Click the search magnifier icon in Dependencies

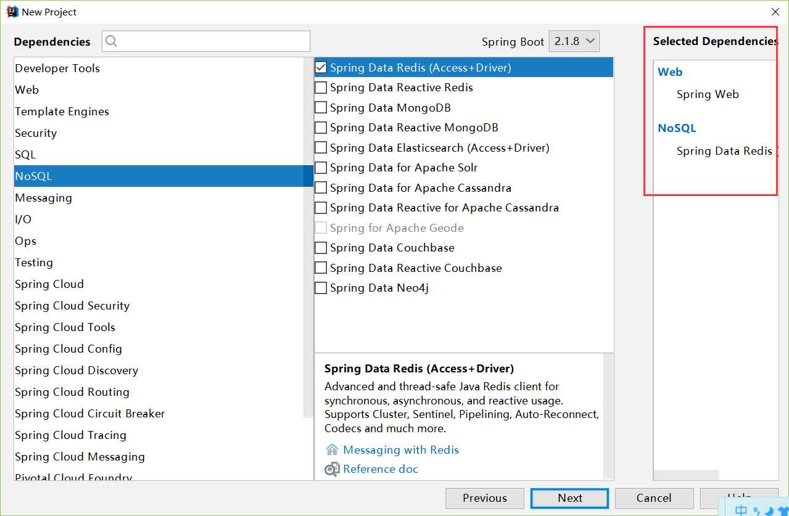click(112, 41)
